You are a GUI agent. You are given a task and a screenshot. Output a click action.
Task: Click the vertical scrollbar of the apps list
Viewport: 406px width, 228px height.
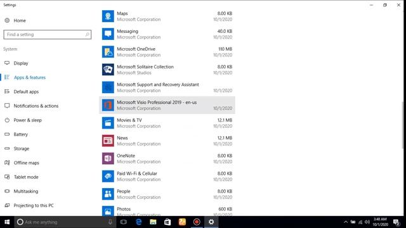pyautogui.click(x=403, y=125)
